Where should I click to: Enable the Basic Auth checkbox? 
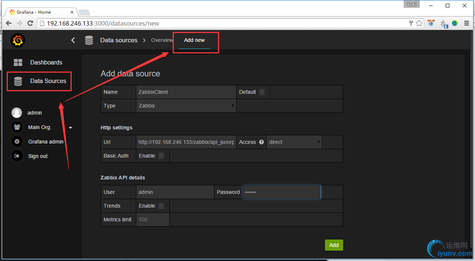(x=161, y=155)
